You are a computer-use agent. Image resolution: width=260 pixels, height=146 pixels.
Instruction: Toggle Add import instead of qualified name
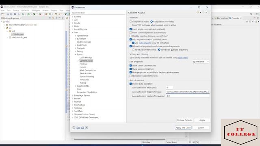tap(131, 39)
